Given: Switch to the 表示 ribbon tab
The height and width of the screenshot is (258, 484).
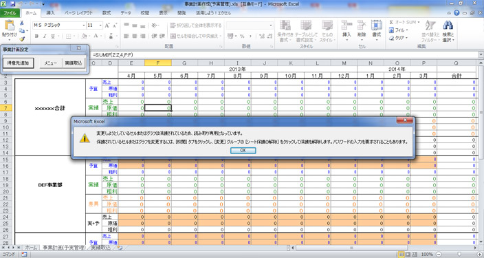Looking at the screenshot, I should coord(163,13).
